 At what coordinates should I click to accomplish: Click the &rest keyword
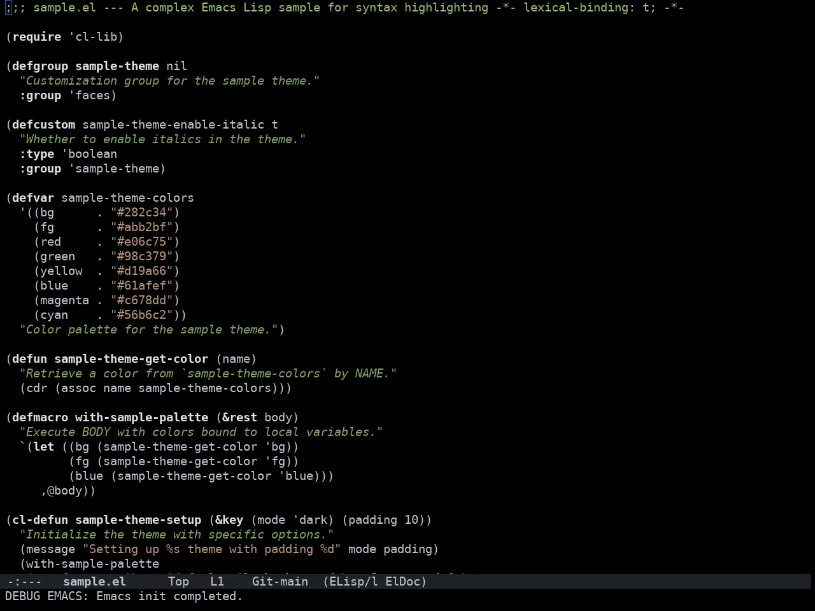[x=239, y=418]
